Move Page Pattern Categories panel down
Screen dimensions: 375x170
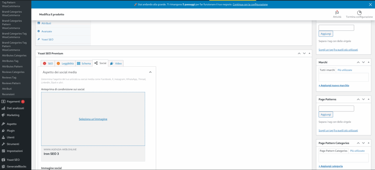coord(363,143)
